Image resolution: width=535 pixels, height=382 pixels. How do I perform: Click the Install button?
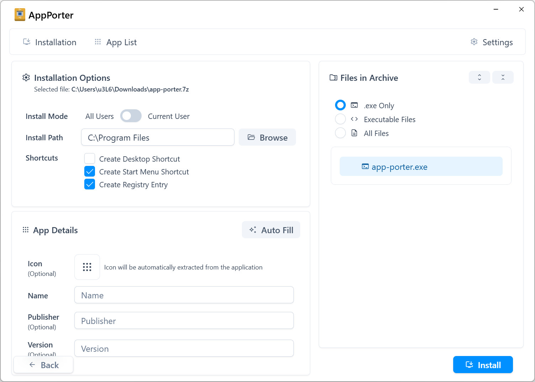click(x=483, y=365)
